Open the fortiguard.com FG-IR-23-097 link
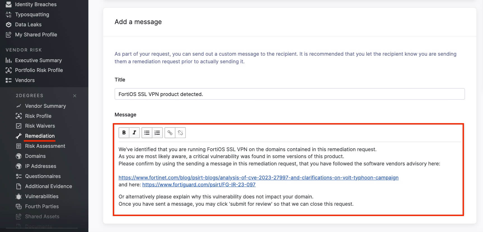Screen dimensions: 483x232 pos(199,185)
